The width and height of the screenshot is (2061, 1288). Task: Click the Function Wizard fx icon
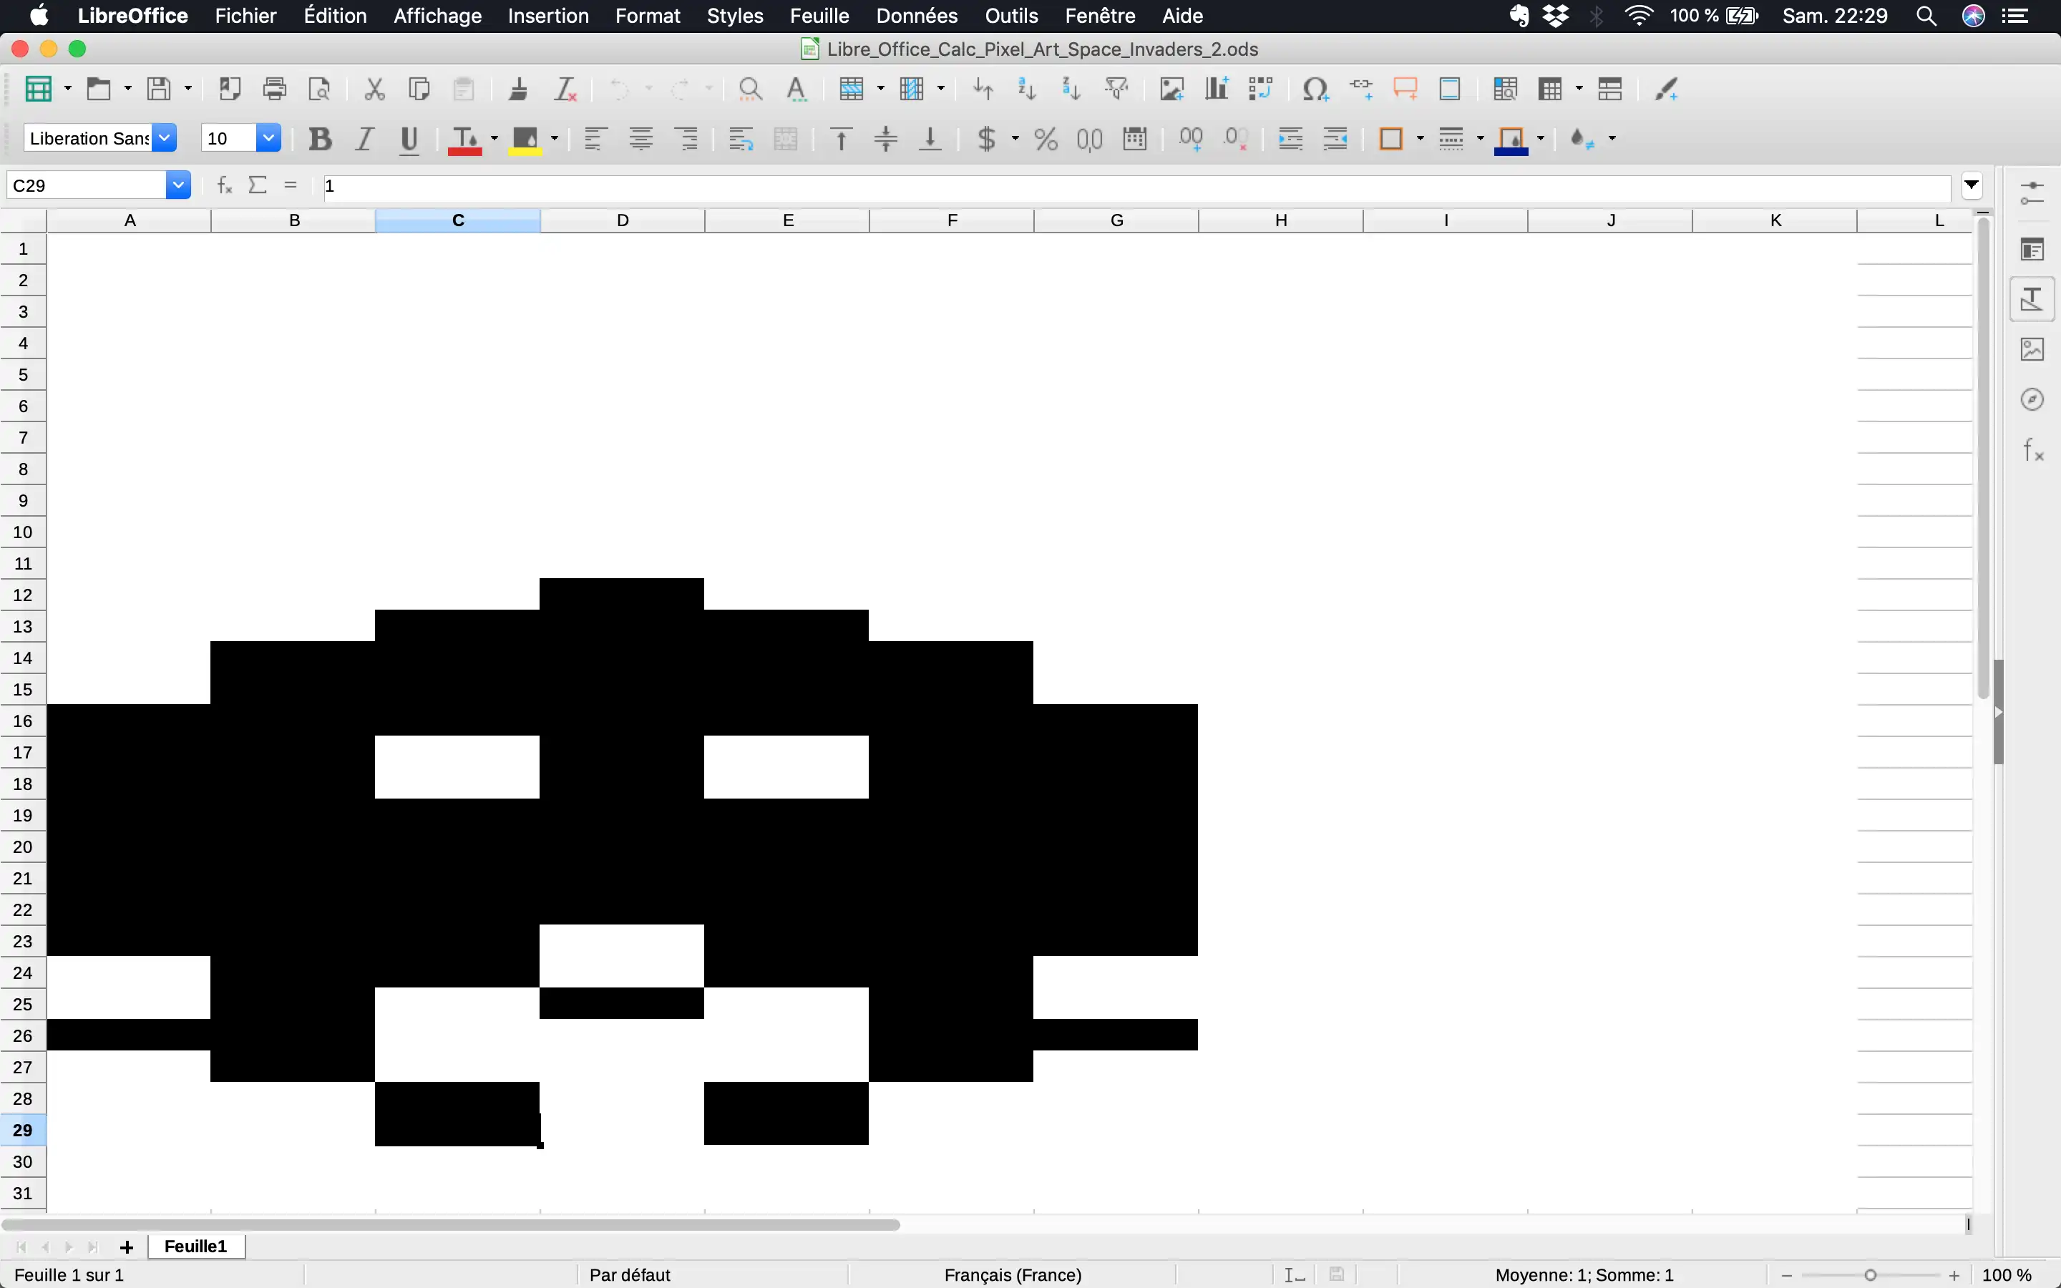pyautogui.click(x=225, y=185)
